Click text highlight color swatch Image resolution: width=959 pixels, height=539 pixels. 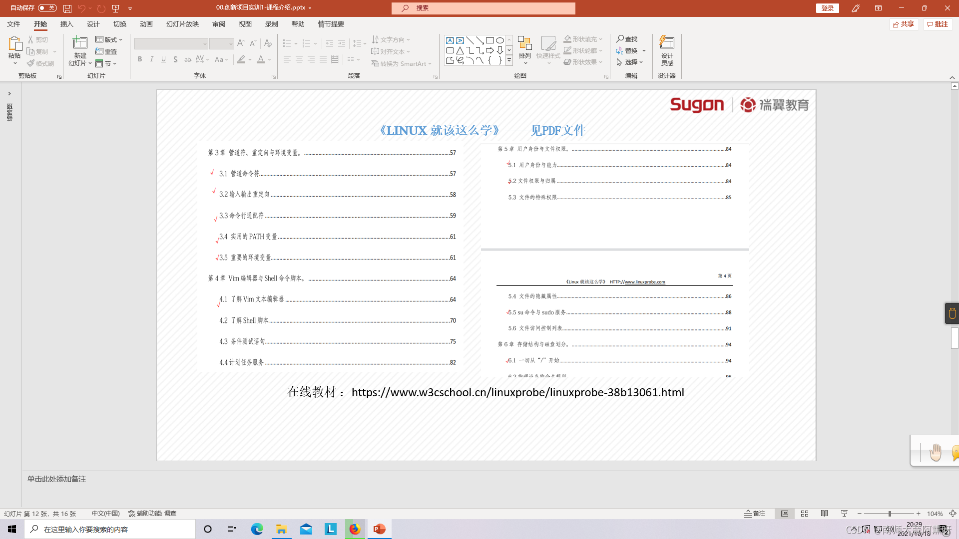click(241, 59)
